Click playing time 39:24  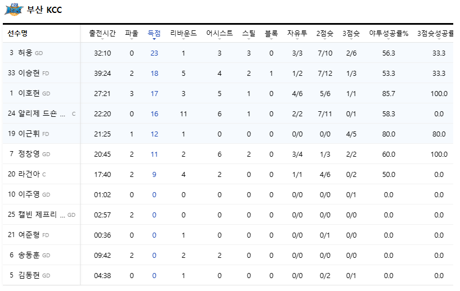102,74
